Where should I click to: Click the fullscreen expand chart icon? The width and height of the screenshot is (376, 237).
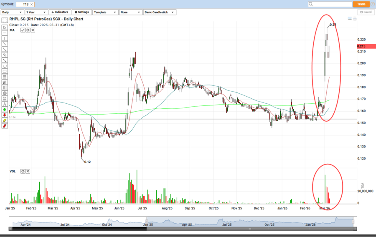[5, 20]
